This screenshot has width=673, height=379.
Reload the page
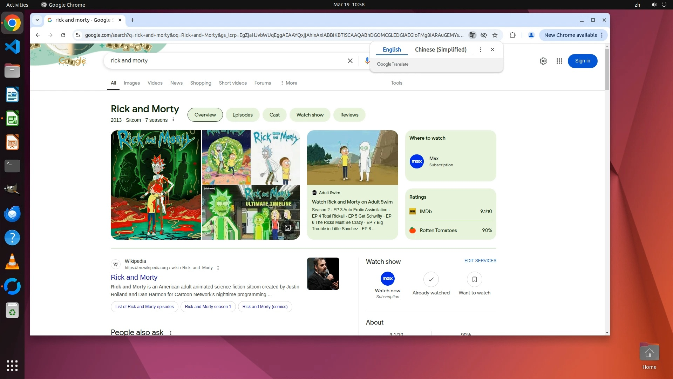[63, 35]
